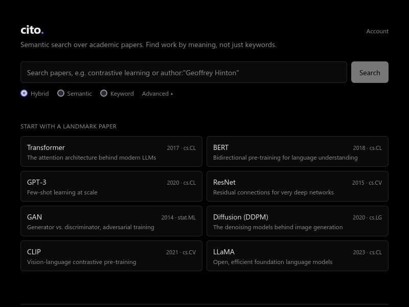
Task: Click the Search button
Action: coord(370,72)
